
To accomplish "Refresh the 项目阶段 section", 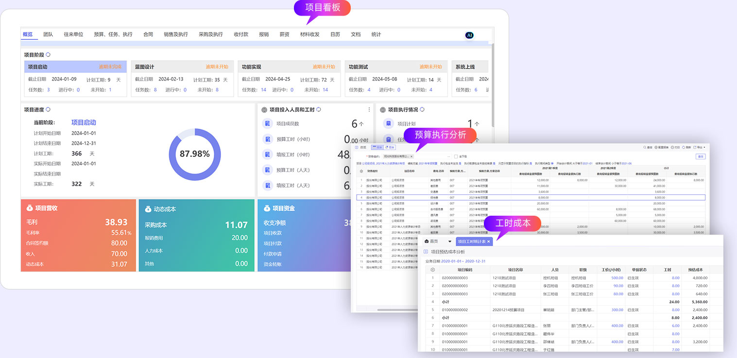I will pyautogui.click(x=48, y=55).
